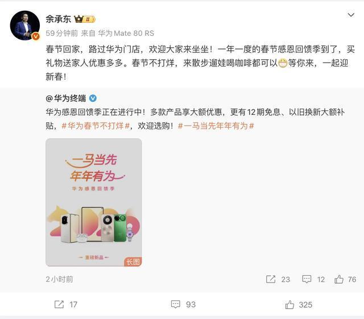The image size is (364, 319).
Task: Click the 华为 Mate 80 RS source link
Action: click(x=126, y=34)
